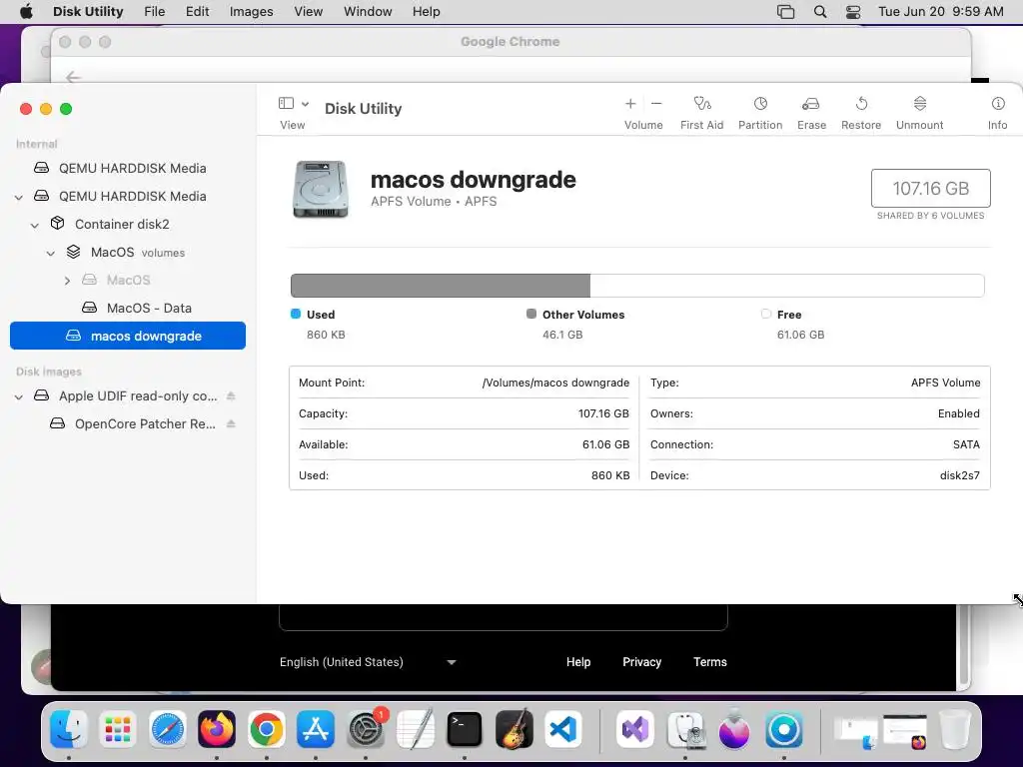Screen dimensions: 1023x767
Task: Click Terms link in Chrome window
Action: pos(710,662)
